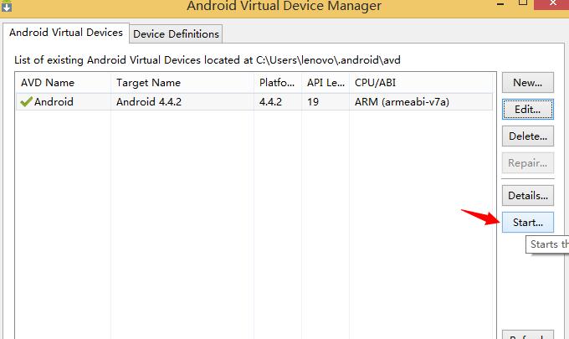Click the New... button
The width and height of the screenshot is (569, 339).
528,83
